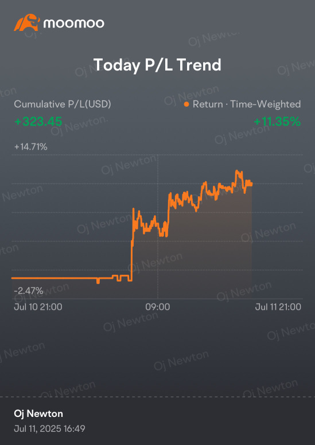The width and height of the screenshot is (315, 445).
Task: Click the Oj Newton username at bottom
Action: 38,414
